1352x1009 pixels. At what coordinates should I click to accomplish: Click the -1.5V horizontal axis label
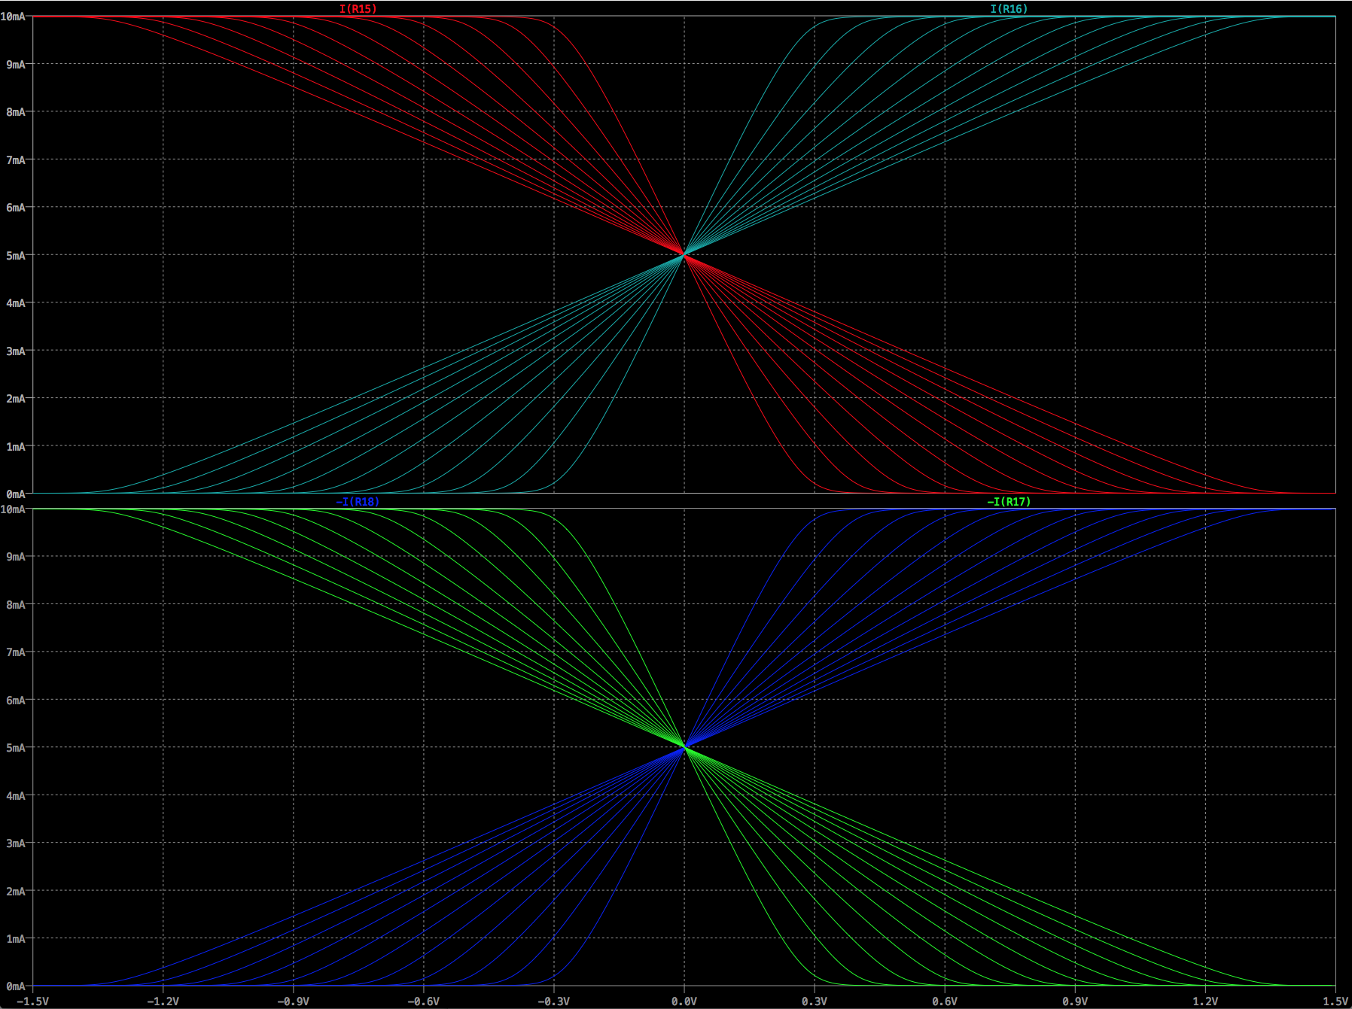click(33, 1001)
